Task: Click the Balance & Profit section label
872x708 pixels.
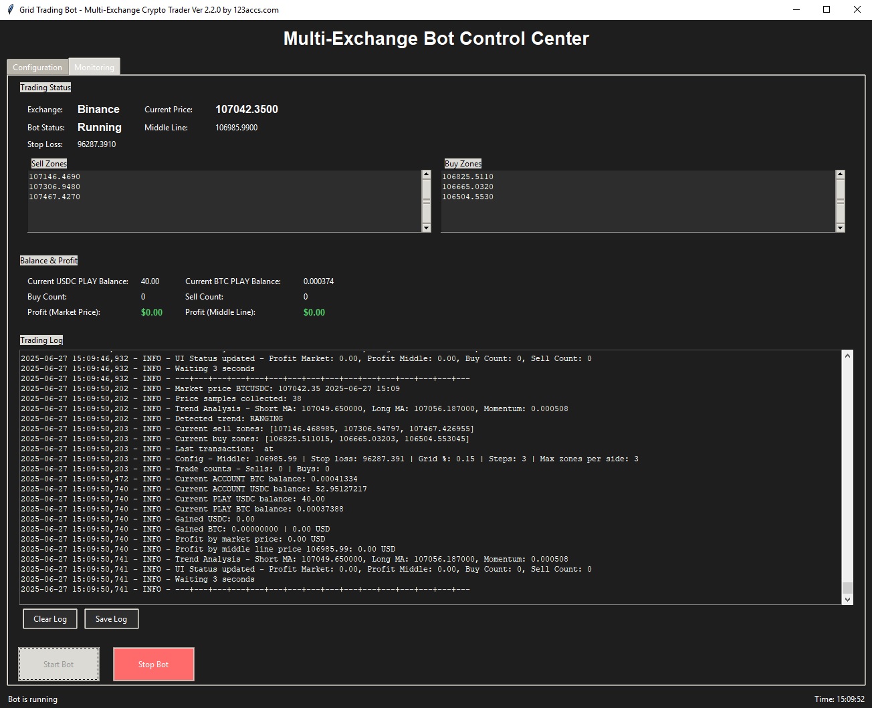Action: (49, 260)
